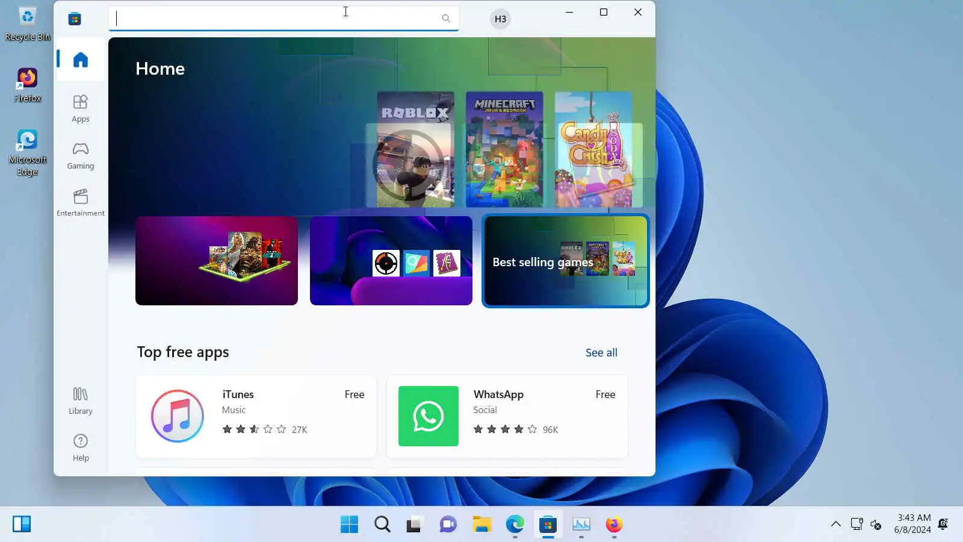The height and width of the screenshot is (542, 963).
Task: Click the Free price label for iTunes
Action: click(355, 394)
